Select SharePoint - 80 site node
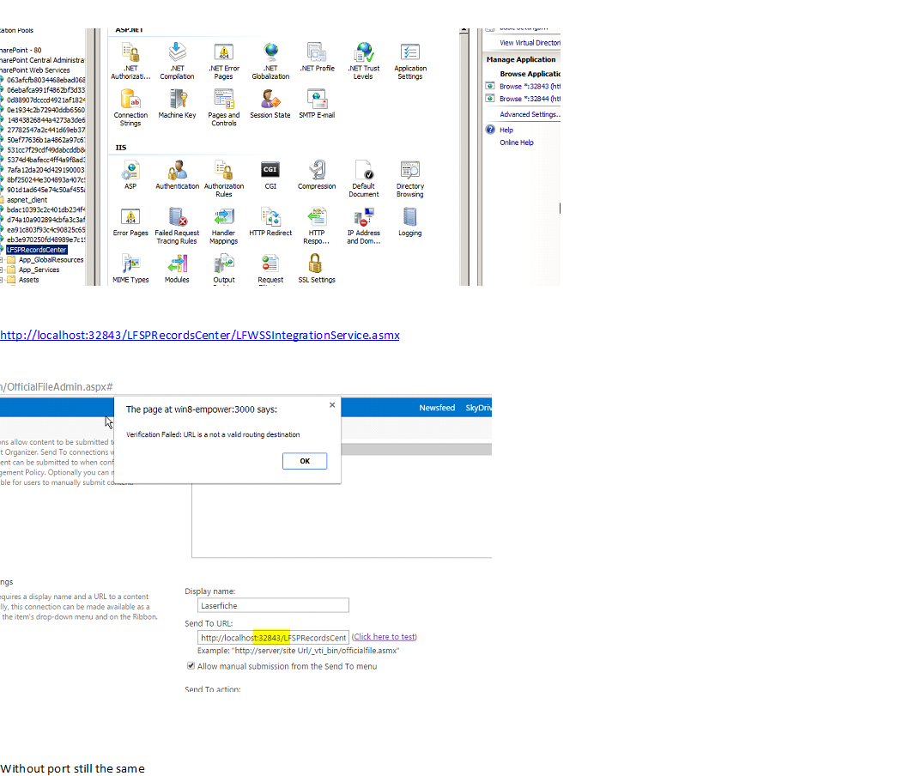This screenshot has width=915, height=776. coord(21,50)
